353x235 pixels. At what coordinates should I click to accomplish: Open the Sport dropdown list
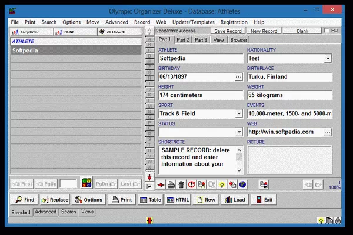(239, 113)
